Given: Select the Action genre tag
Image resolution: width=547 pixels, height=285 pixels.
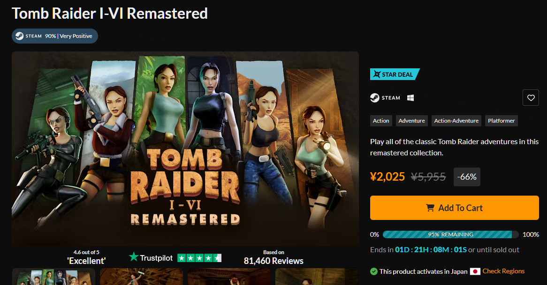Looking at the screenshot, I should (x=381, y=121).
